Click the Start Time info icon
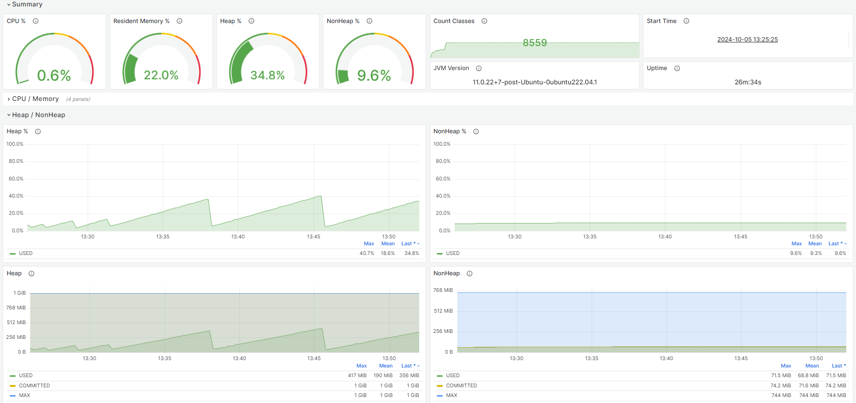This screenshot has height=403, width=856. pyautogui.click(x=686, y=21)
